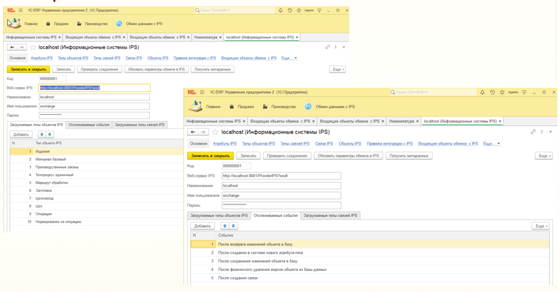
Task: Click the copy link icon in the front window form
Action: pos(533,132)
